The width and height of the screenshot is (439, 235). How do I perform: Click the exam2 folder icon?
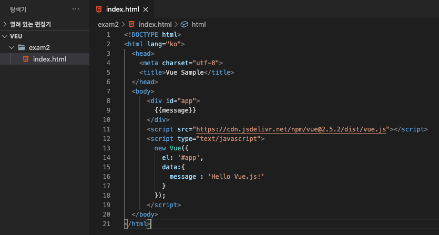(22, 47)
